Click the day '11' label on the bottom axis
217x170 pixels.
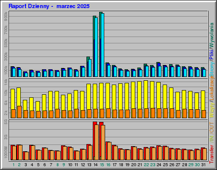click(76, 165)
